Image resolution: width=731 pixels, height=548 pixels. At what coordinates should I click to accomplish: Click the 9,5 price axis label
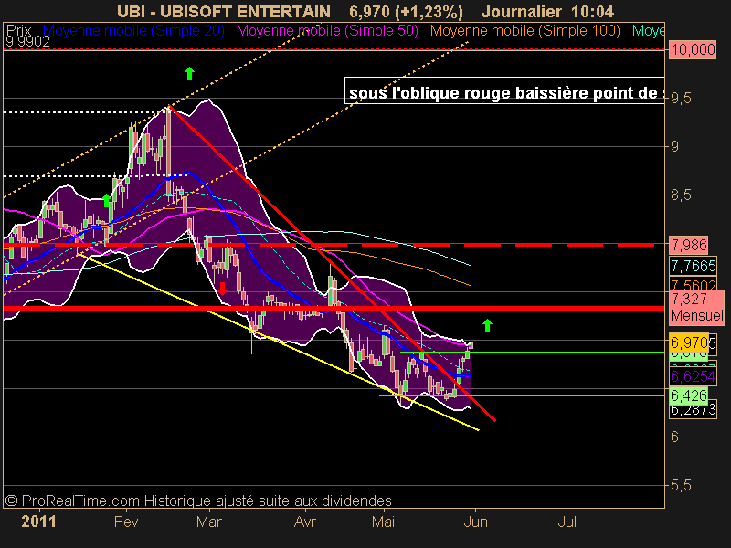coord(681,98)
